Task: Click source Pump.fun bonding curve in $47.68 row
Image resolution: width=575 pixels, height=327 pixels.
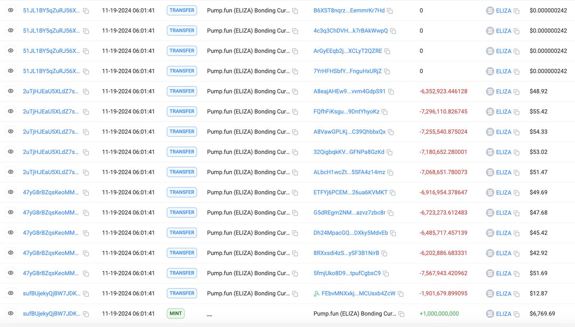Action: [248, 212]
